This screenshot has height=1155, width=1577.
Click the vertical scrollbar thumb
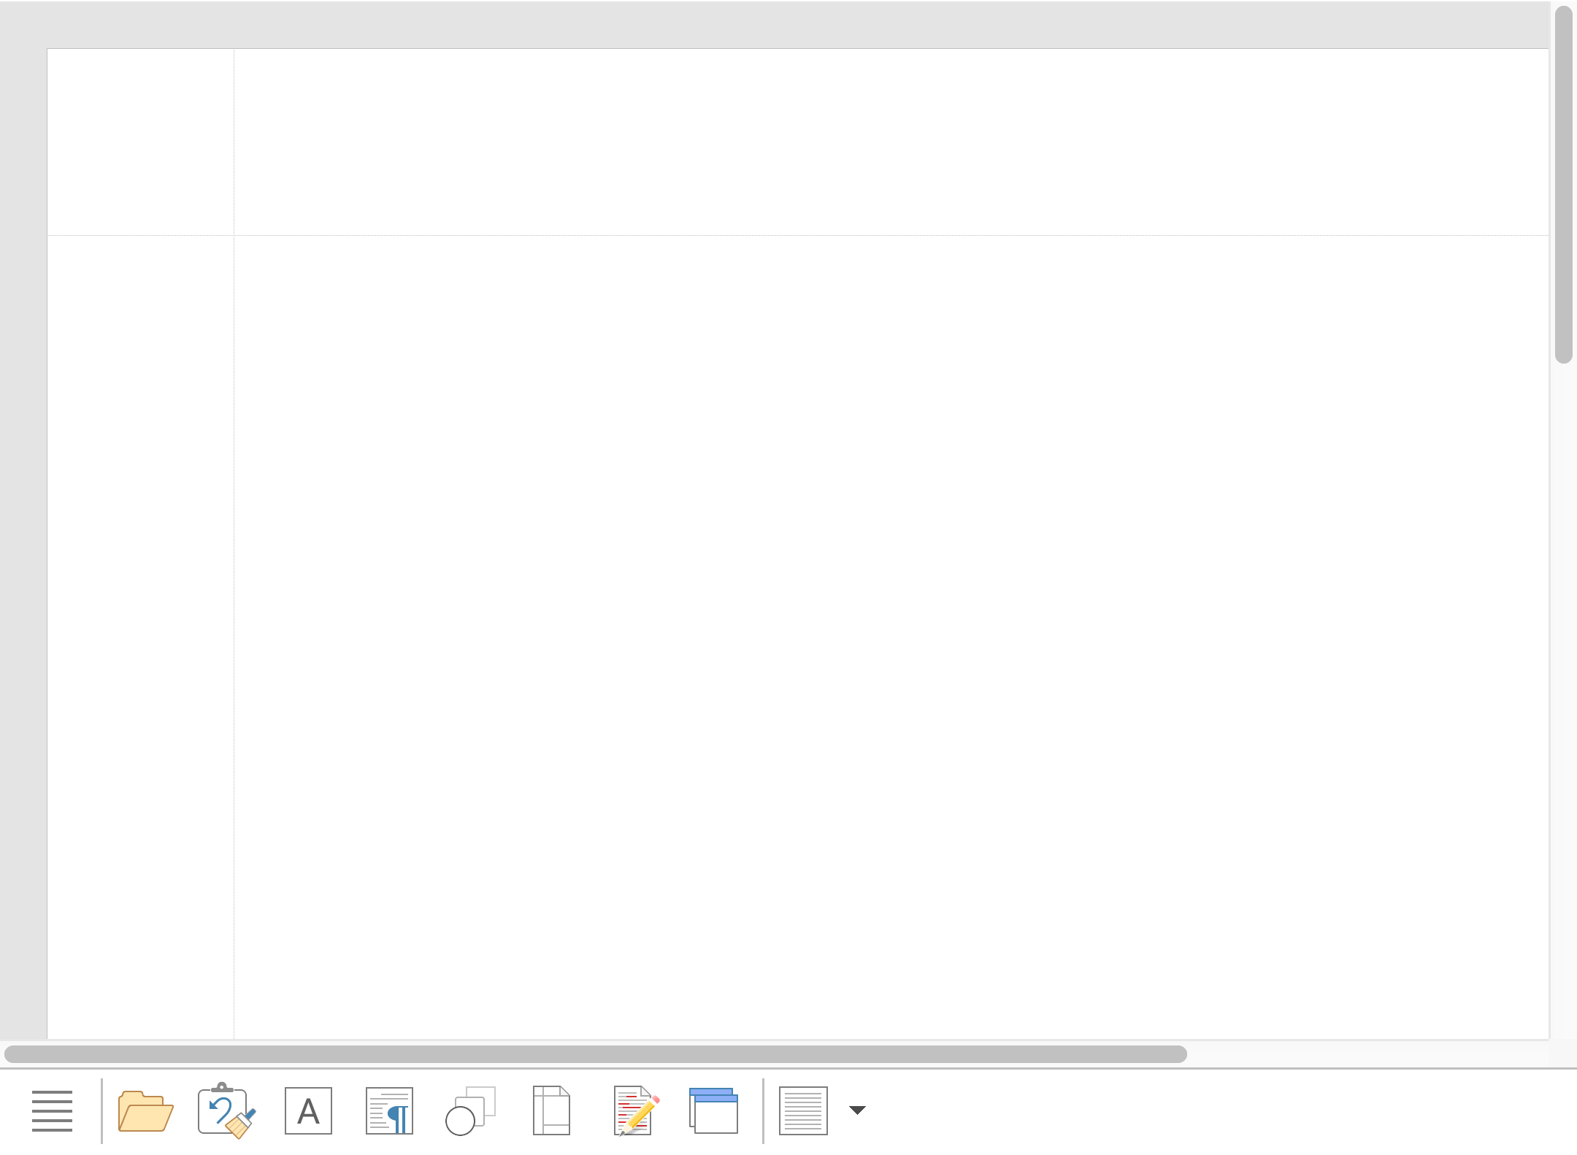point(1563,183)
